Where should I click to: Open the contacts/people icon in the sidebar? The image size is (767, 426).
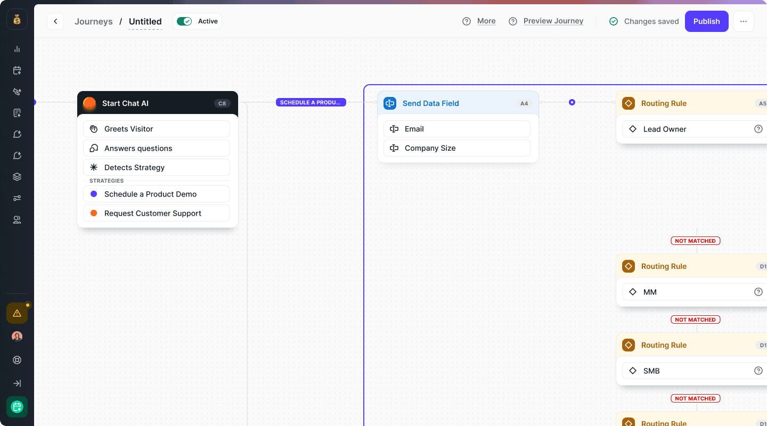tap(17, 219)
